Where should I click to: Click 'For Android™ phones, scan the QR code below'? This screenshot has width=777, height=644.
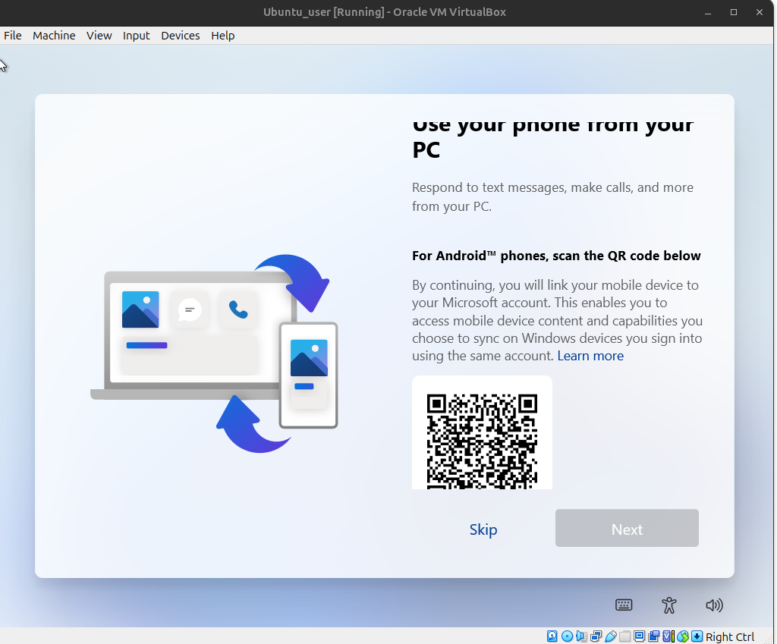(x=556, y=256)
